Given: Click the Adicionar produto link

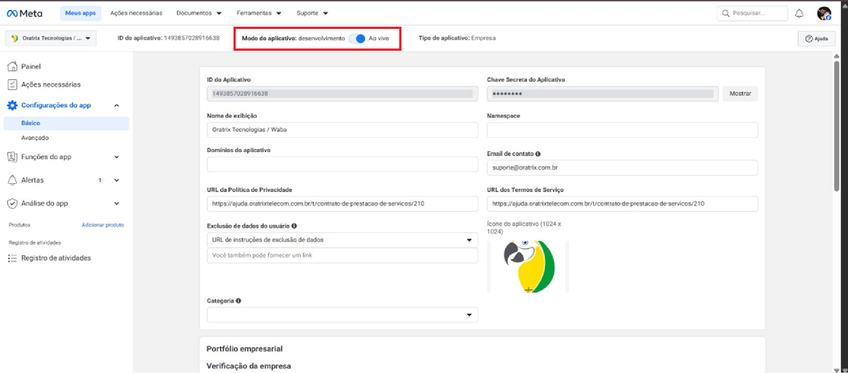Looking at the screenshot, I should coord(102,225).
